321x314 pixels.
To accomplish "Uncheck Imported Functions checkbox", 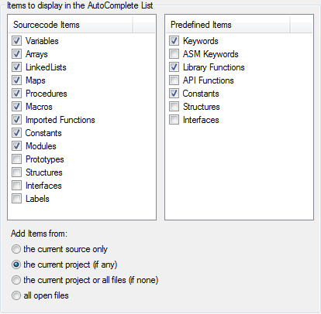I will (17, 120).
